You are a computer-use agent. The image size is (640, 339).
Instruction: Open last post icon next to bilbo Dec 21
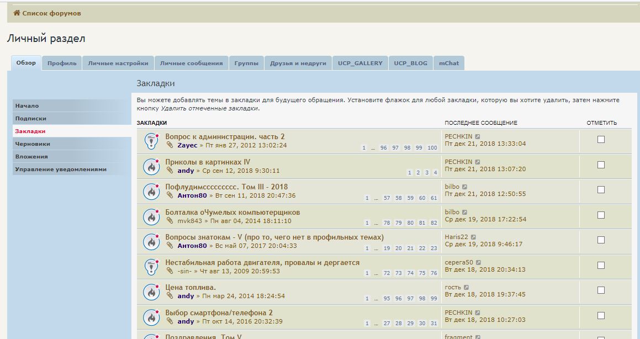(464, 187)
